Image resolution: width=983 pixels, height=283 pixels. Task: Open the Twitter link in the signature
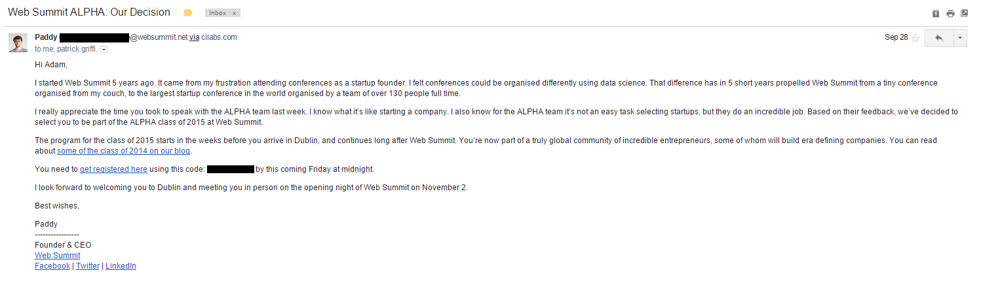point(88,266)
